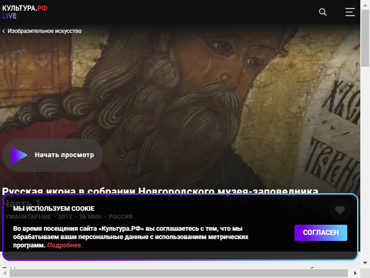Viewport: 370px width, 278px height.
Task: Add to favorites with heart icon
Action: click(x=340, y=210)
